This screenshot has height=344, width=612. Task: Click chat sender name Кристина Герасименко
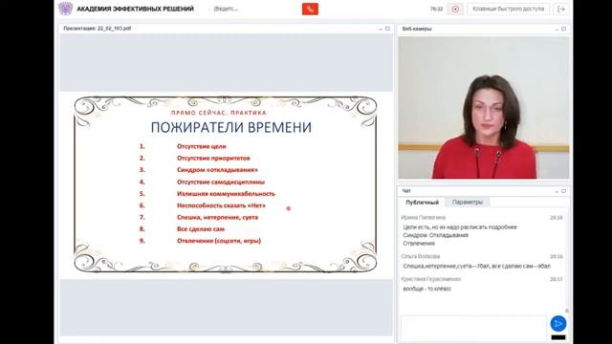[x=431, y=279]
